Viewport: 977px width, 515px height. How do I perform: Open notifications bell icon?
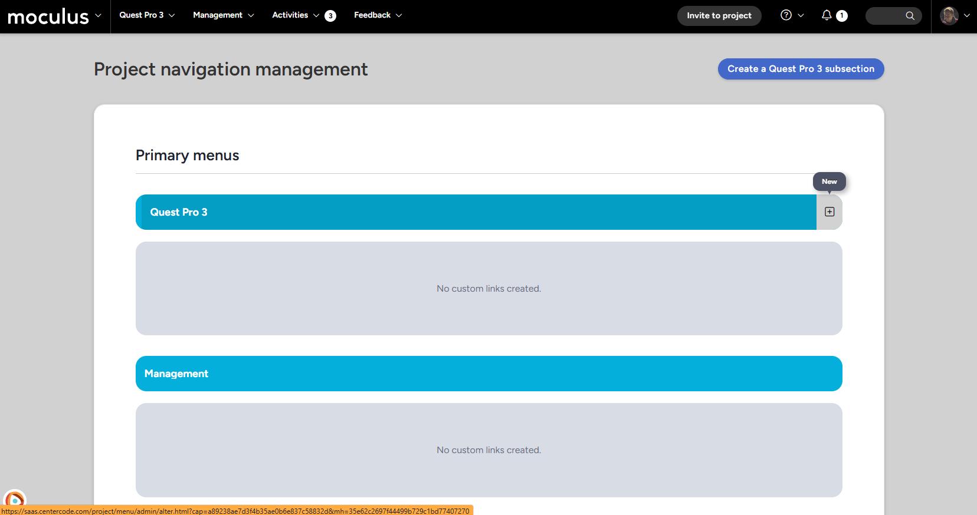tap(827, 15)
